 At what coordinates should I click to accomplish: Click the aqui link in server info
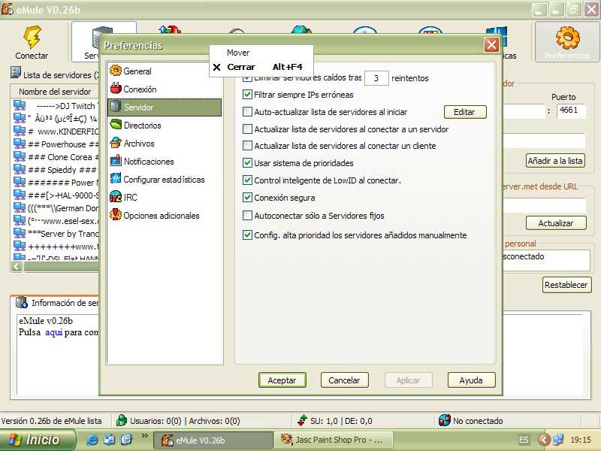[x=53, y=332]
